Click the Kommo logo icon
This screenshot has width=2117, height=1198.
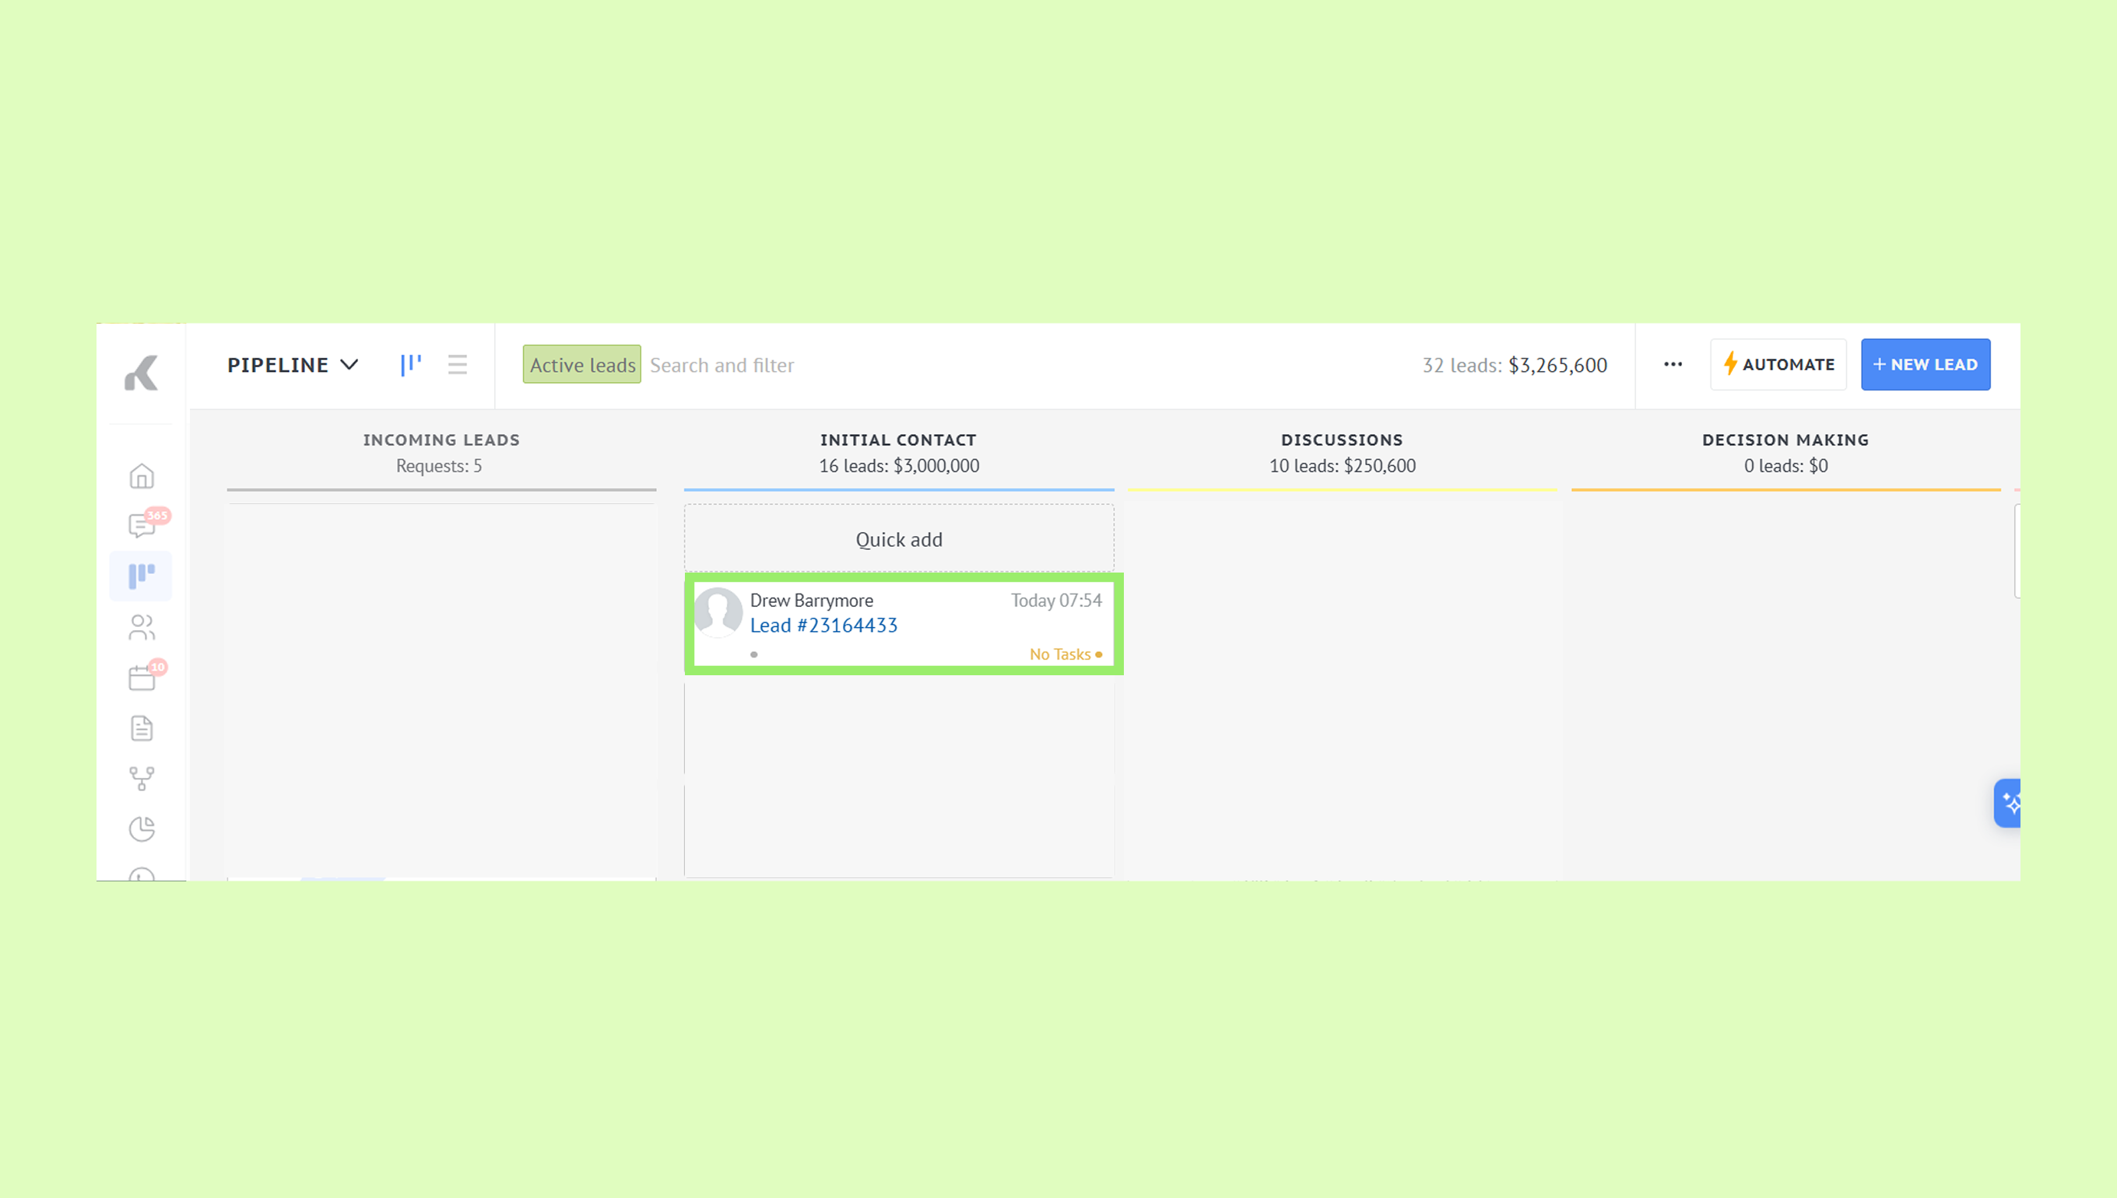[142, 373]
